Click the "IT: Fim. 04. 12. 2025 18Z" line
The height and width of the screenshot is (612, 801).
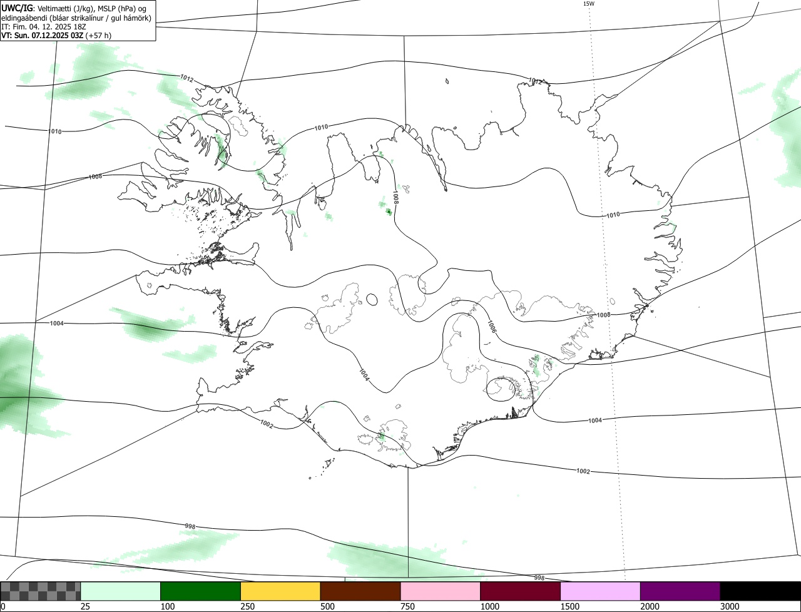click(x=44, y=26)
